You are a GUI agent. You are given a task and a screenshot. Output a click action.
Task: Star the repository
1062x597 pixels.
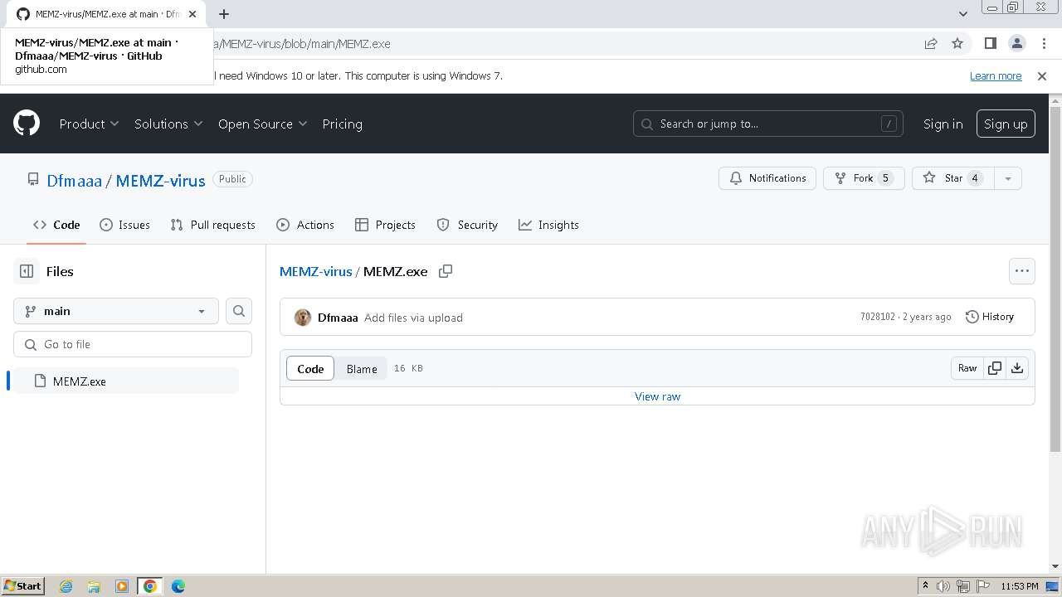pos(952,178)
